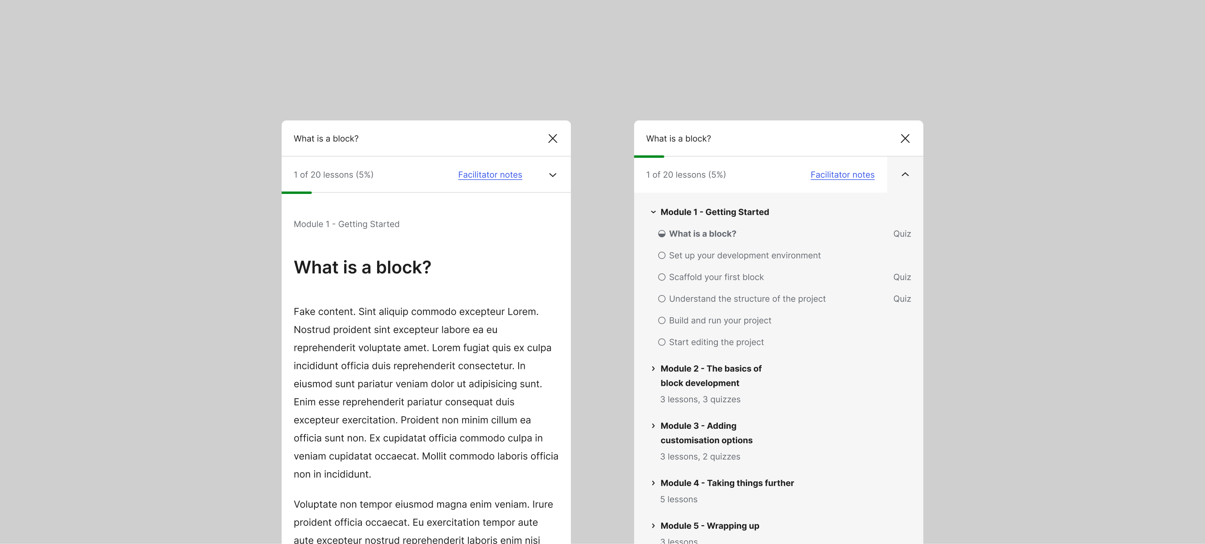Expand lesson list with down chevron
The image size is (1205, 544).
click(552, 175)
